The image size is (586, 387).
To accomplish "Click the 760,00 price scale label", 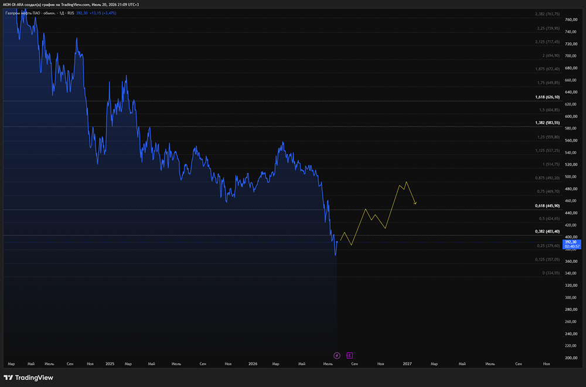I will 571,19.
